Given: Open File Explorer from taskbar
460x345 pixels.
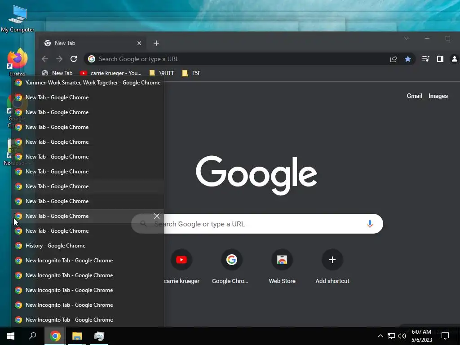Looking at the screenshot, I should click(77, 336).
